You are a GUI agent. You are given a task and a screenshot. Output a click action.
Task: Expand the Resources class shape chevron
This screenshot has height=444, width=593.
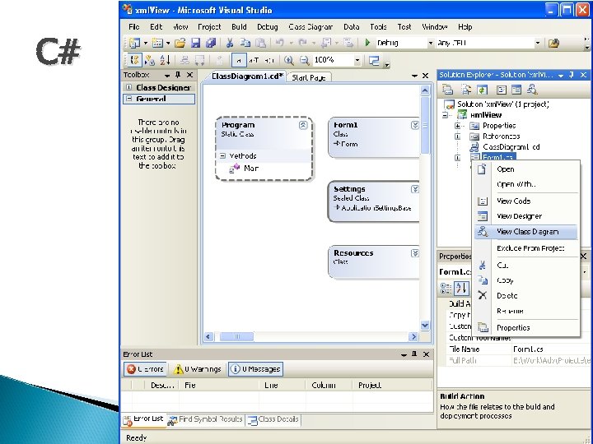[414, 253]
